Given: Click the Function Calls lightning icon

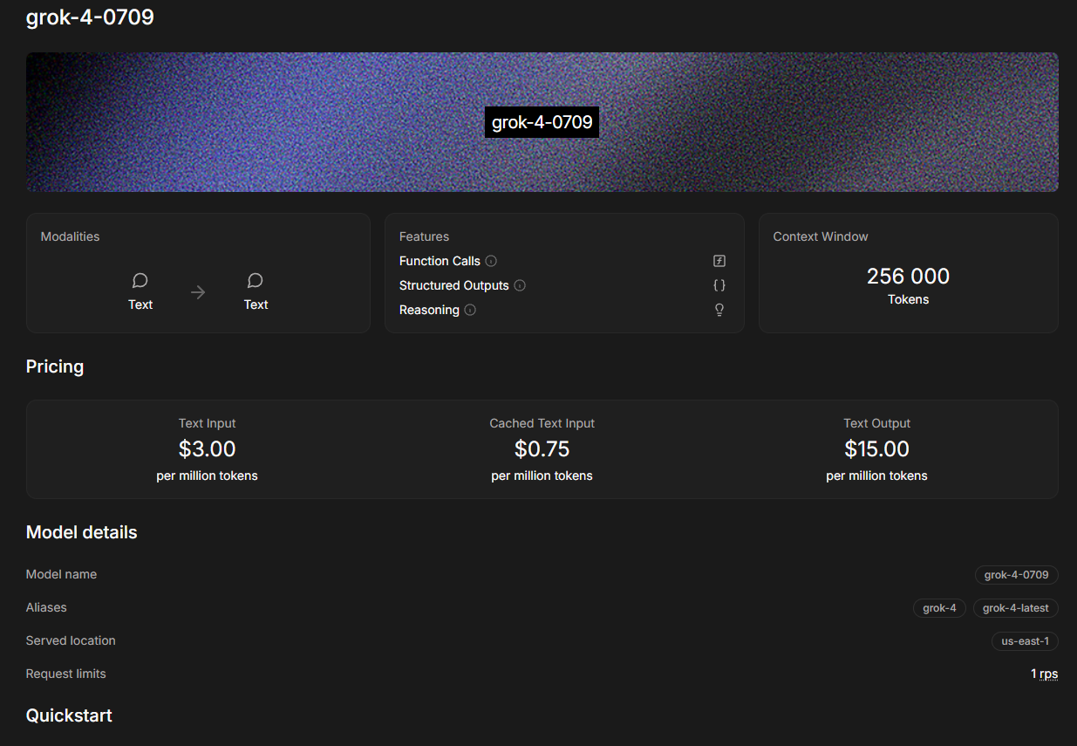Looking at the screenshot, I should 719,261.
